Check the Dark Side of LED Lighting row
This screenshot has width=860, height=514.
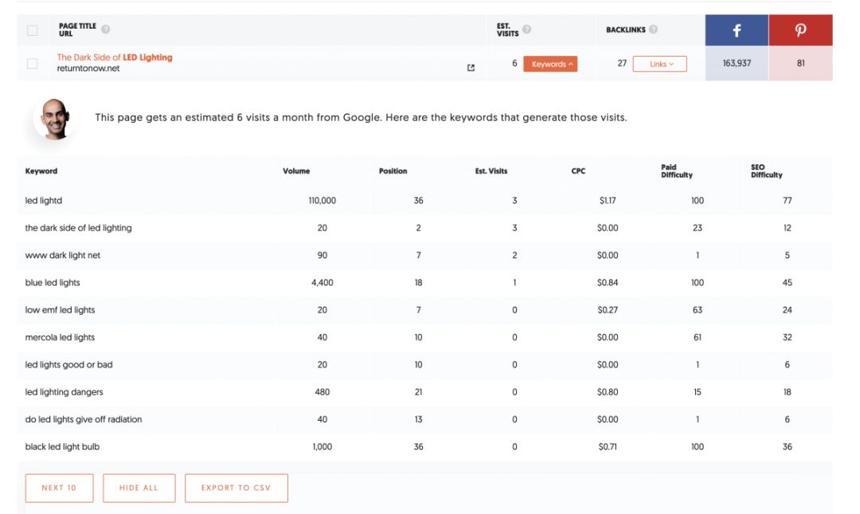coord(33,64)
